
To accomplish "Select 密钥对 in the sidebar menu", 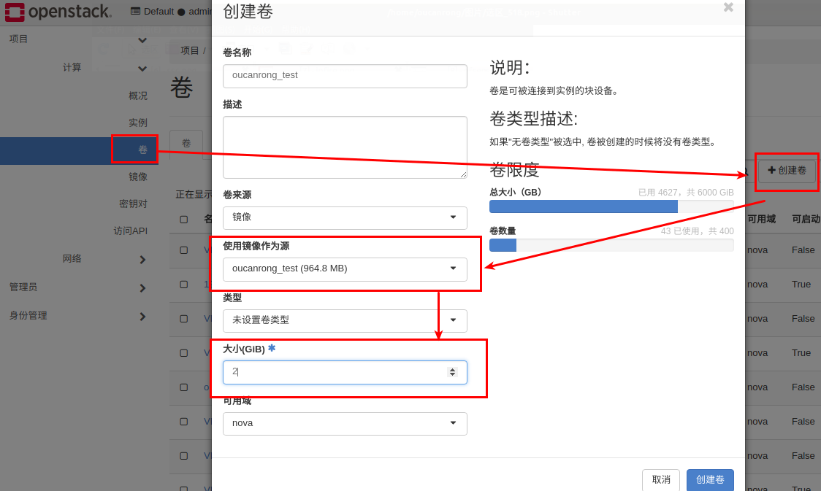I will 133,204.
